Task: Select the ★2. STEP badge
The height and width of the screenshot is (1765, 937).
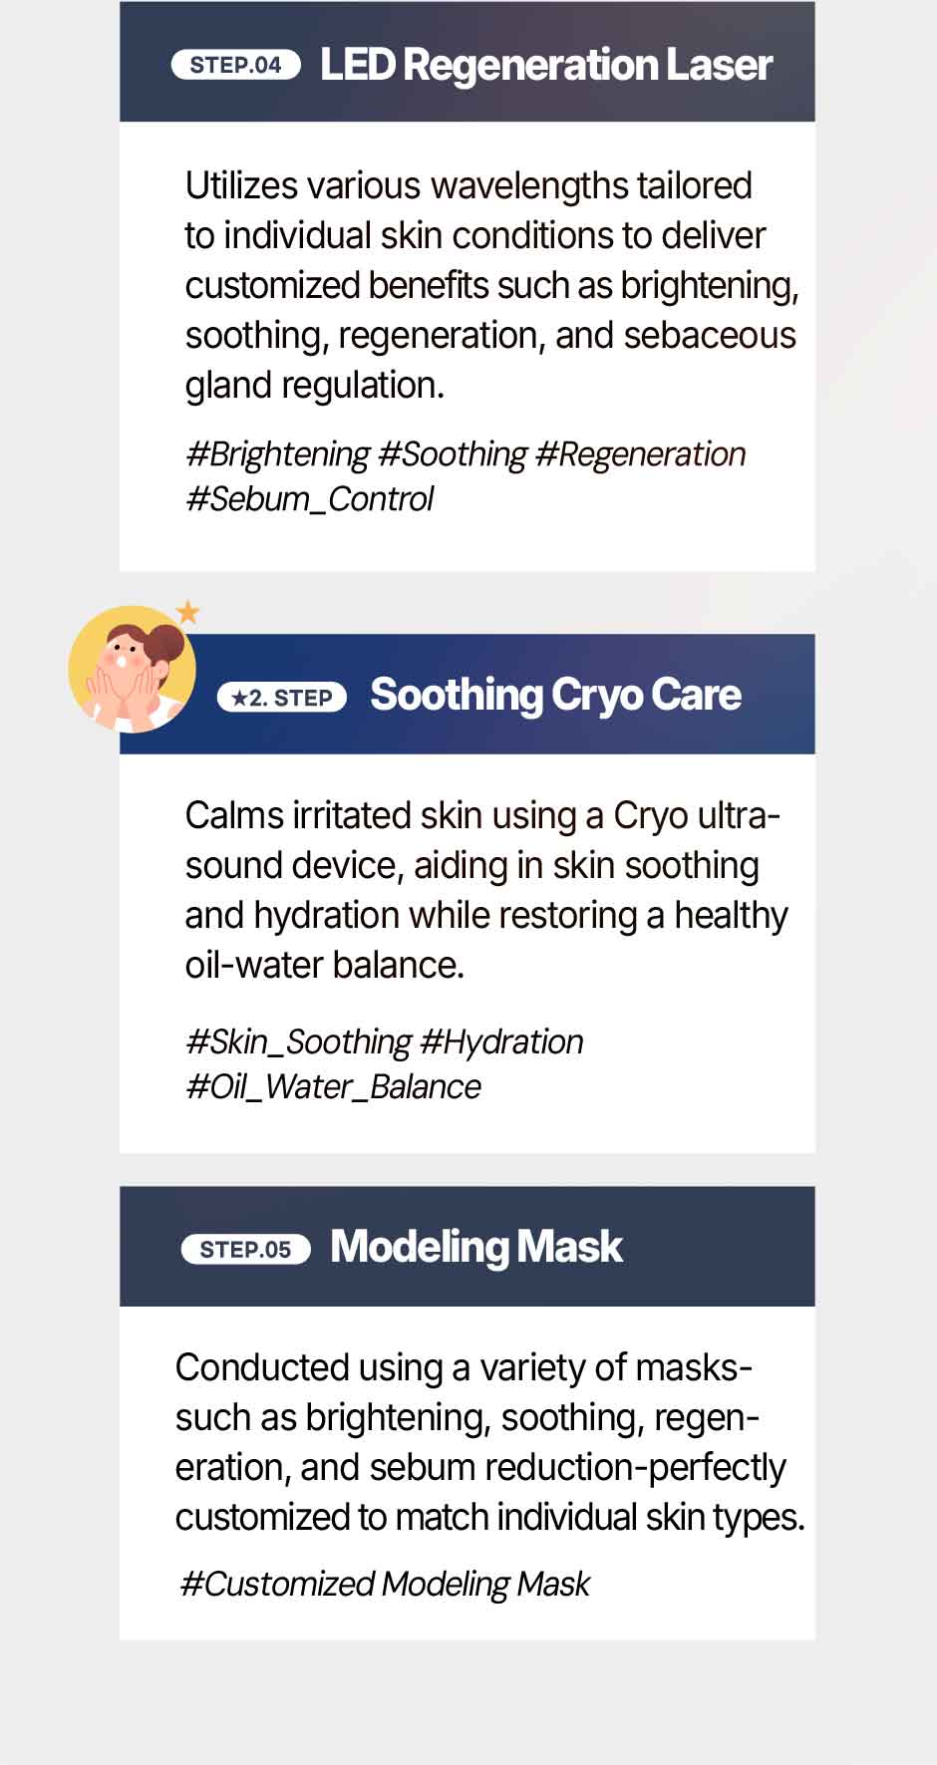Action: [x=282, y=698]
